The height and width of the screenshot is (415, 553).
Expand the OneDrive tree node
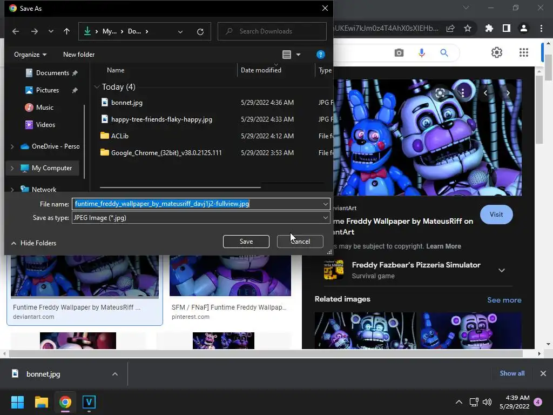point(12,146)
